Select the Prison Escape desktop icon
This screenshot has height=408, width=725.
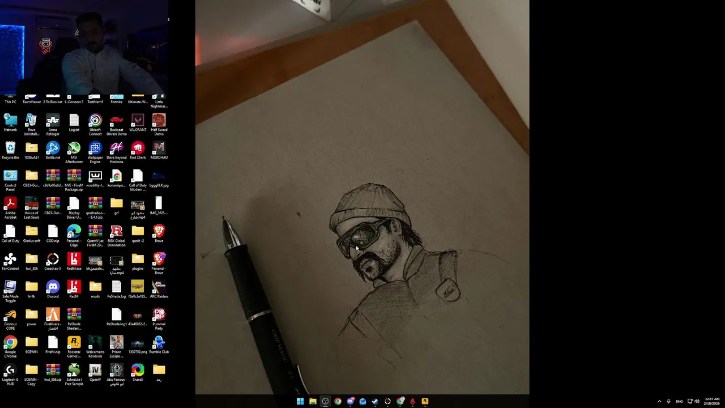coord(117,347)
